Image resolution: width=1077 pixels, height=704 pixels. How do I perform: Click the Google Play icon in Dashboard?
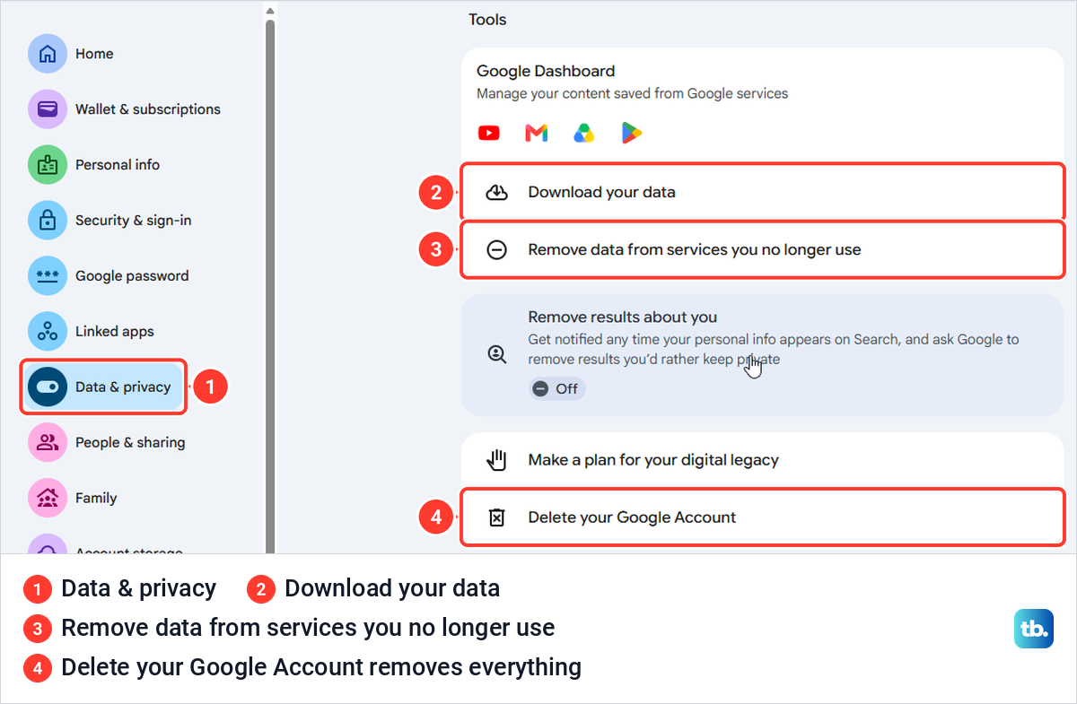point(632,134)
